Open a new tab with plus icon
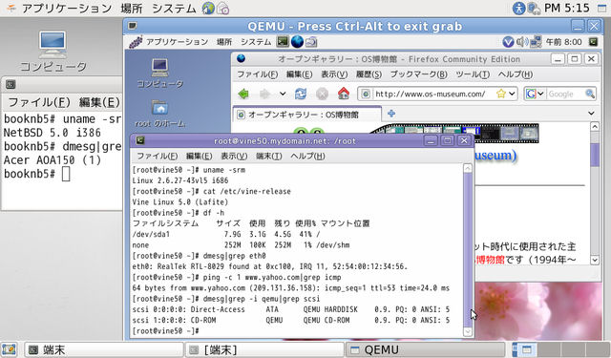 point(391,114)
